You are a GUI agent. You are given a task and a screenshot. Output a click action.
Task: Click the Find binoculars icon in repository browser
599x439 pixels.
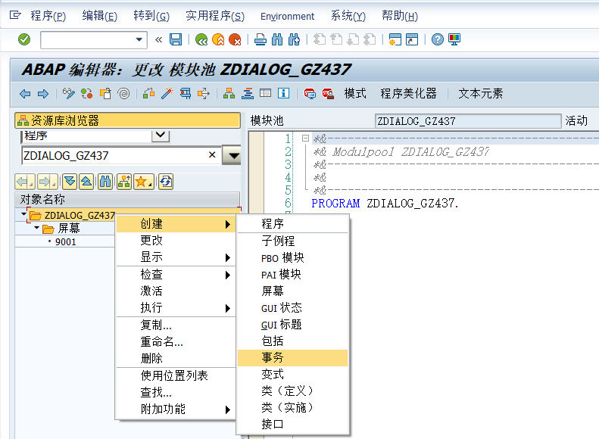click(105, 182)
